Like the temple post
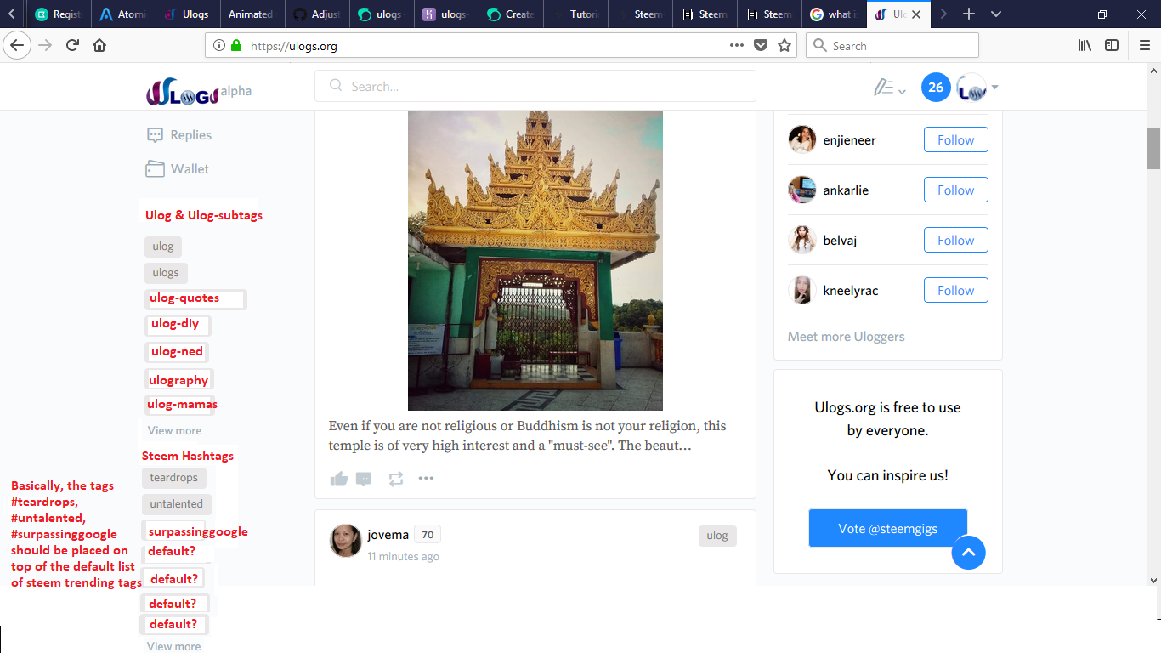 [339, 479]
